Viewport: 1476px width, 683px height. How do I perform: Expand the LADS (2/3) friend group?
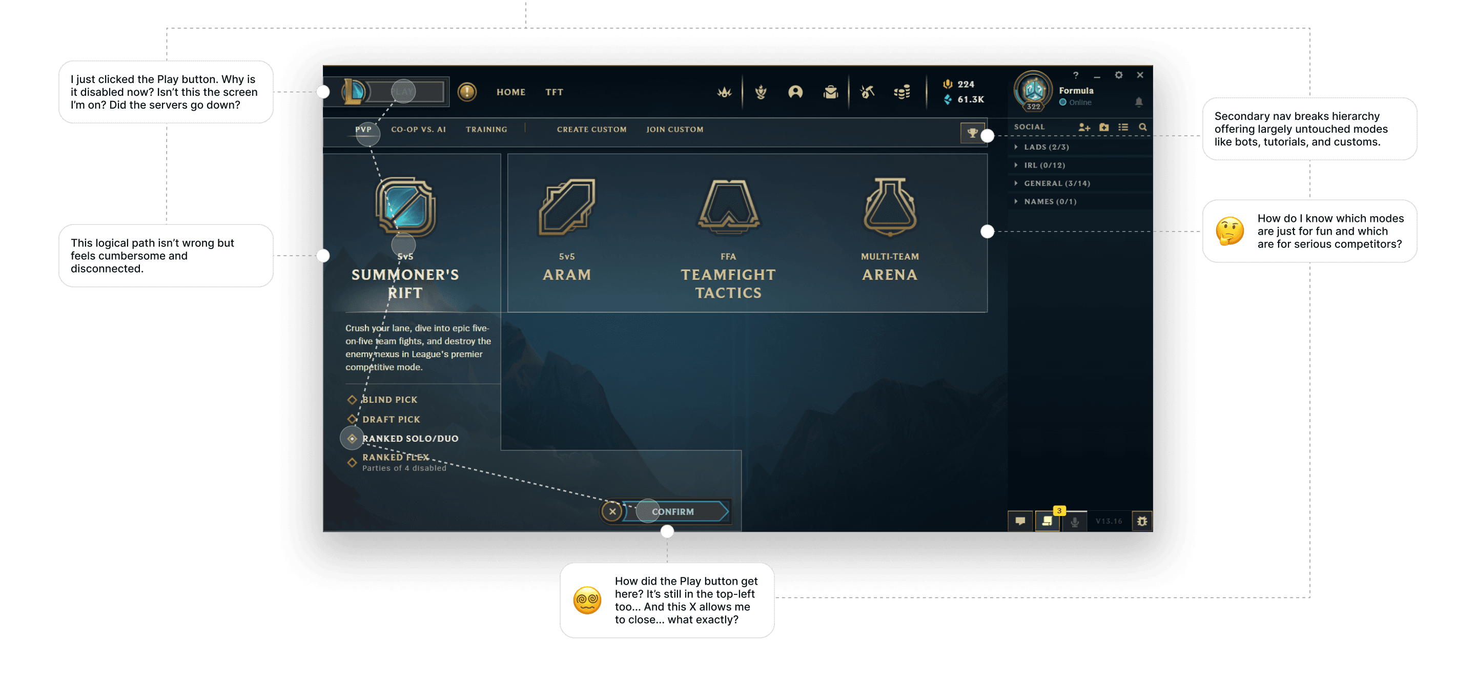(x=1079, y=147)
